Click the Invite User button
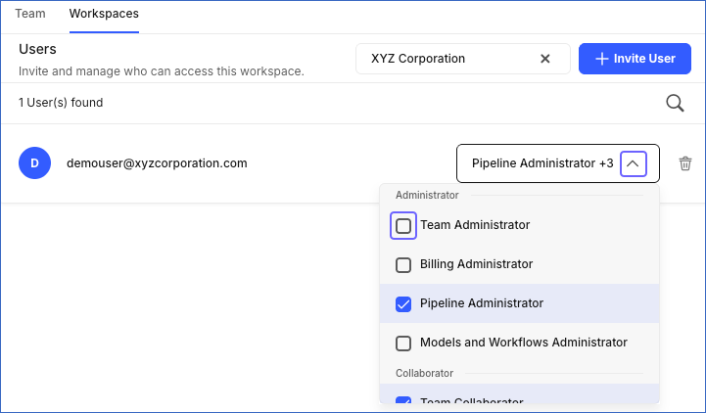The height and width of the screenshot is (413, 706). coord(635,59)
